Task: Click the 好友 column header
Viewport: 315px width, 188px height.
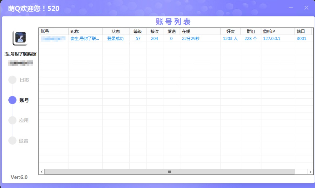Action: [230, 32]
